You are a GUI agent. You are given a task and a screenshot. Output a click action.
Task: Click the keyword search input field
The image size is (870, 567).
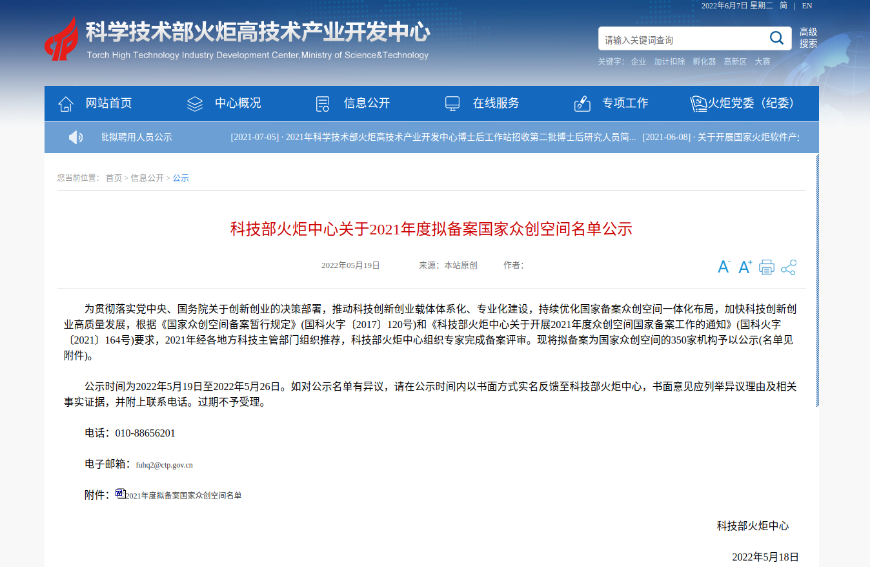pyautogui.click(x=681, y=40)
